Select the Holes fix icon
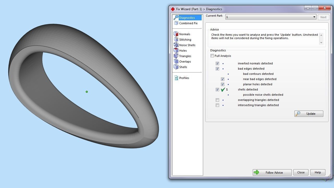Viewport: 334px width, 188px height. click(x=176, y=50)
